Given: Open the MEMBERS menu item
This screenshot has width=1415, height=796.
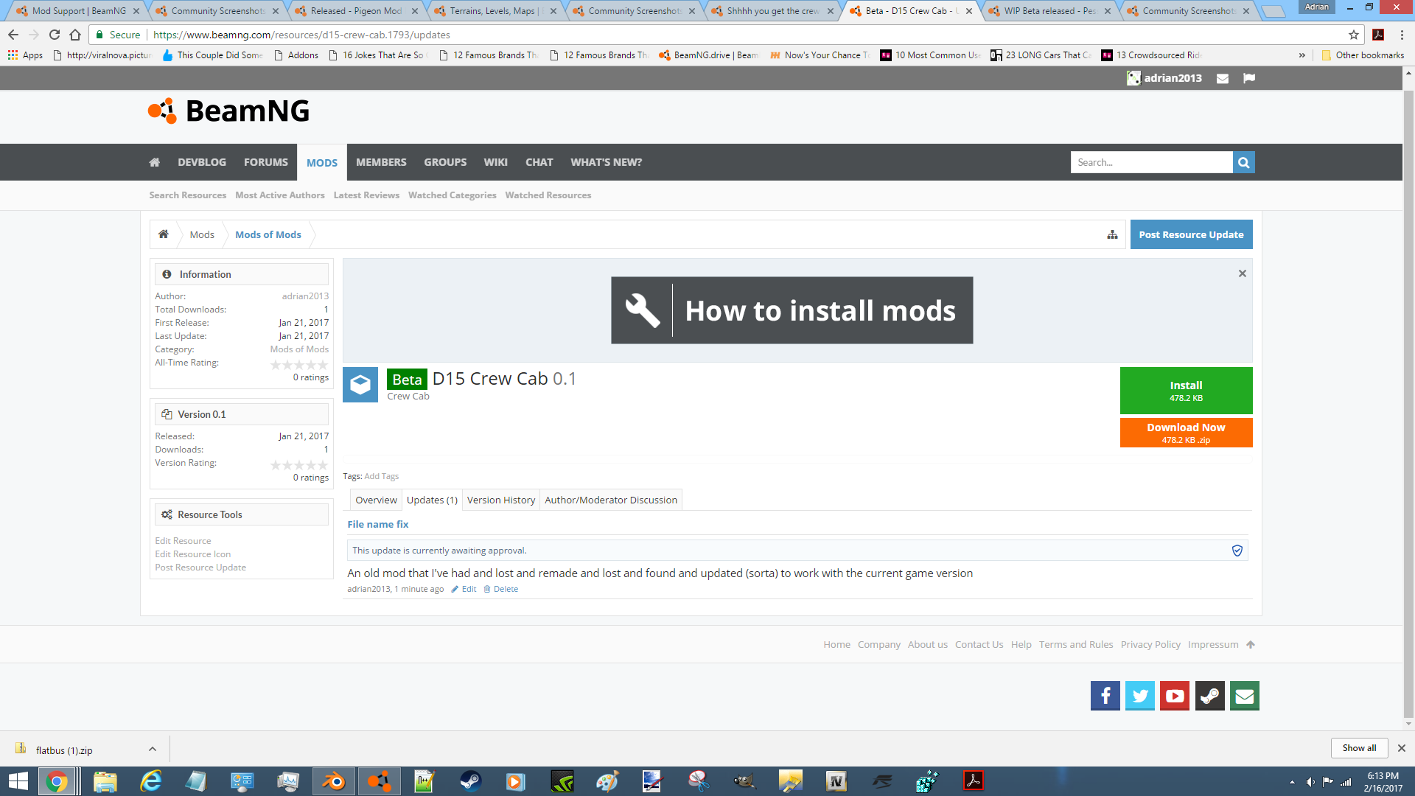Looking at the screenshot, I should click(381, 162).
